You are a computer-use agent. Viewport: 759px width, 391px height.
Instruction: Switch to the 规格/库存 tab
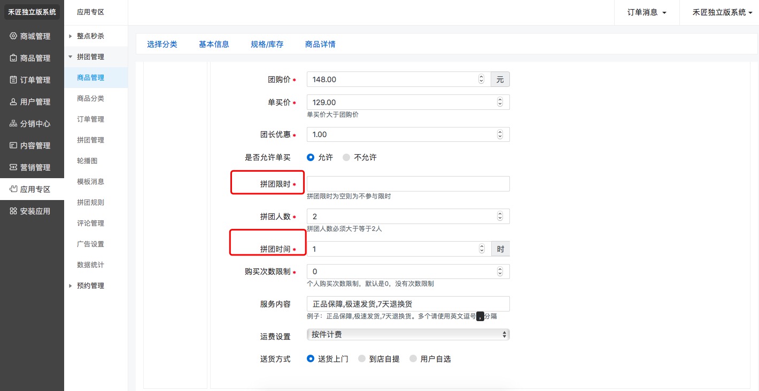pyautogui.click(x=267, y=44)
